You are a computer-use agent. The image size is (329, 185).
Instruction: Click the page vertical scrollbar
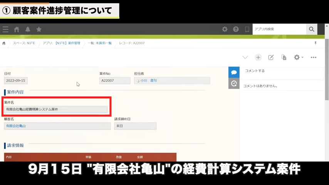click(x=327, y=69)
